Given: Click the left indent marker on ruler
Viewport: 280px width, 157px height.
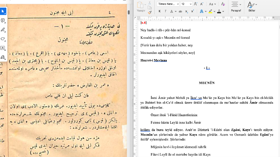Looking at the screenshot, I should pyautogui.click(x=140, y=19).
